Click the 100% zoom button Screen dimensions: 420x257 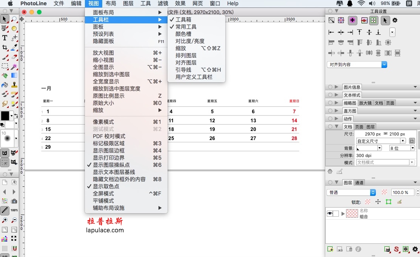coord(14,210)
